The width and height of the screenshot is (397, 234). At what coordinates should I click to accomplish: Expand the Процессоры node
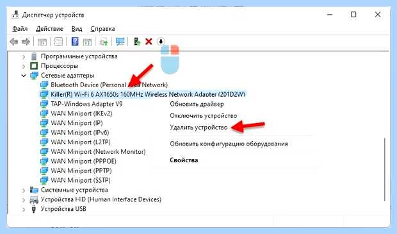[24, 66]
